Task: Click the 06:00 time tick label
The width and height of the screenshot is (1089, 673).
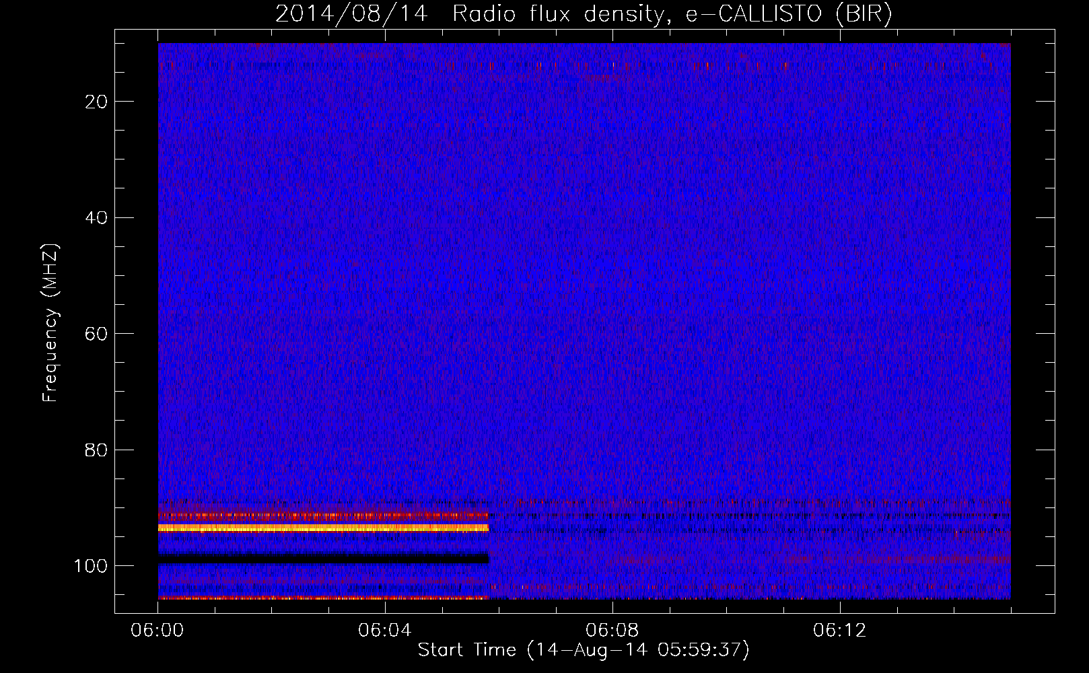Action: coord(157,631)
